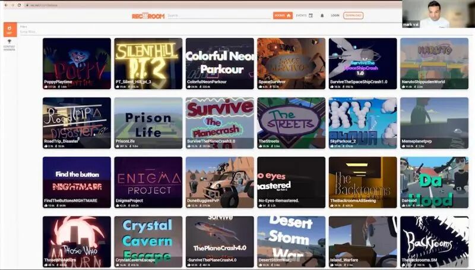Viewport: 475px width, 270px height.
Task: Open the No-Eyes-Remastered room
Action: pos(291,183)
